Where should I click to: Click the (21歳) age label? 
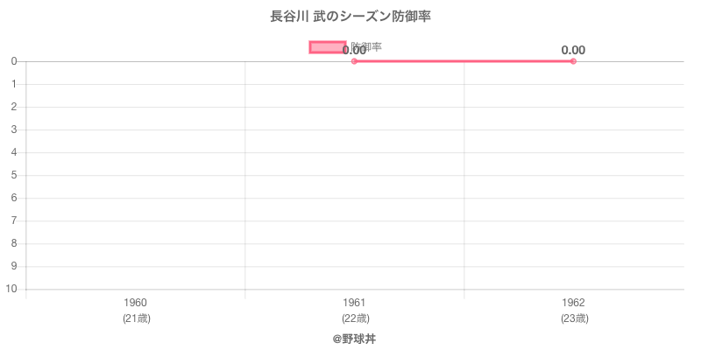(136, 318)
